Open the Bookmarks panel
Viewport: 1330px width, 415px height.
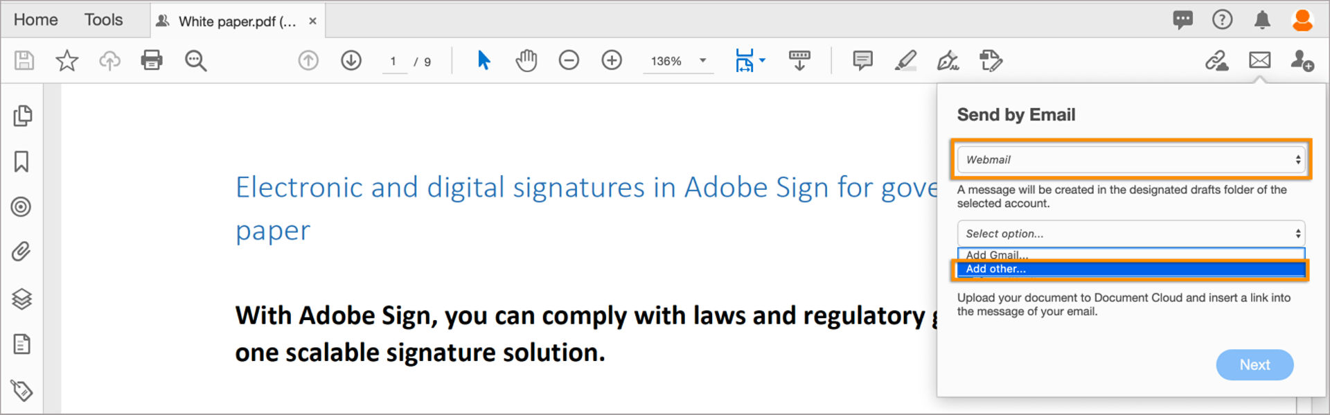[x=23, y=161]
